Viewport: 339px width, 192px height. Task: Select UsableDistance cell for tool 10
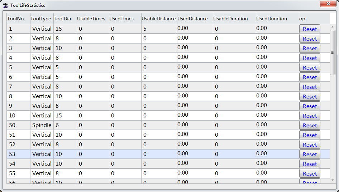[159, 116]
